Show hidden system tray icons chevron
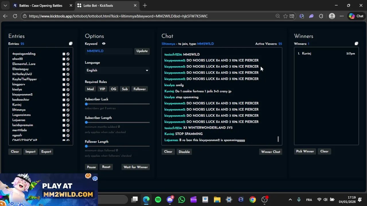Screen dimensions: 367x206 coord(290,200)
